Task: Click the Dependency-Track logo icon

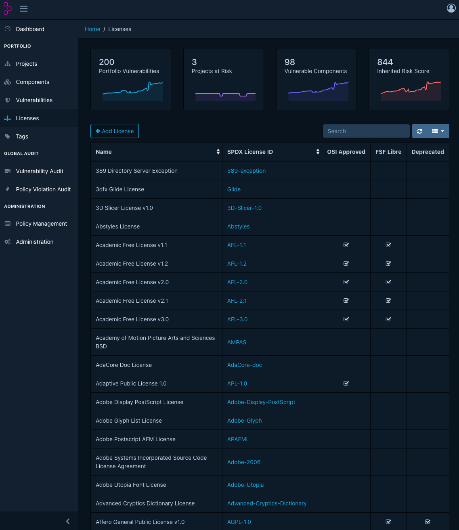Action: (x=8, y=8)
